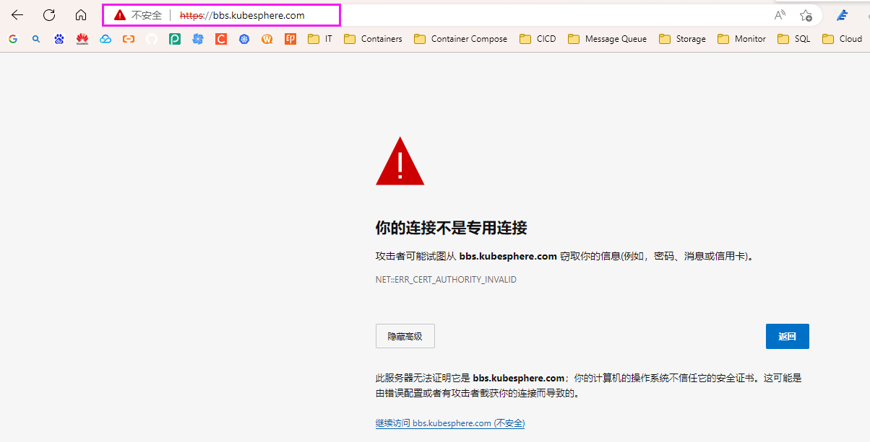The width and height of the screenshot is (870, 442).
Task: Expand the Storage bookmarks folder
Action: 683,39
